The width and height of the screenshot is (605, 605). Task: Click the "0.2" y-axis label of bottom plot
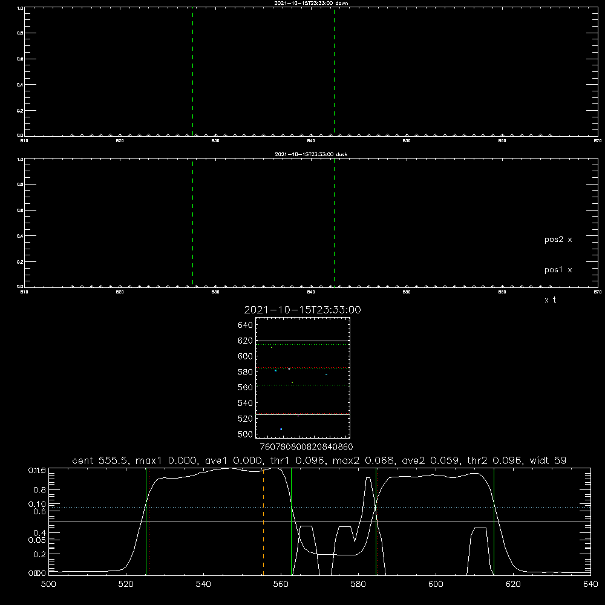(x=39, y=554)
